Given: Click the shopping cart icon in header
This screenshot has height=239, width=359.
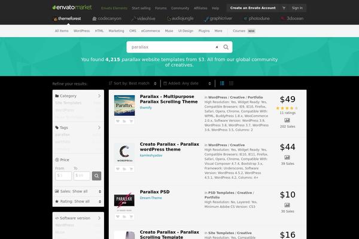Looking at the screenshot, I should pyautogui.click(x=284, y=8).
